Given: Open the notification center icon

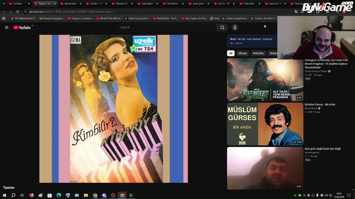Looking at the screenshot, I should click(349, 195).
